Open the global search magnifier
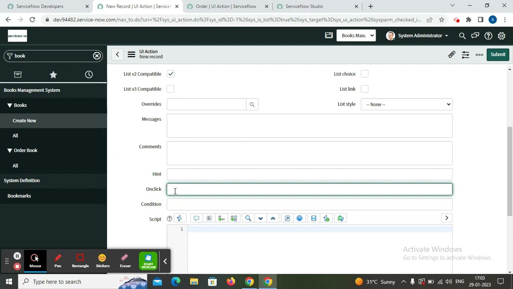 [462, 36]
